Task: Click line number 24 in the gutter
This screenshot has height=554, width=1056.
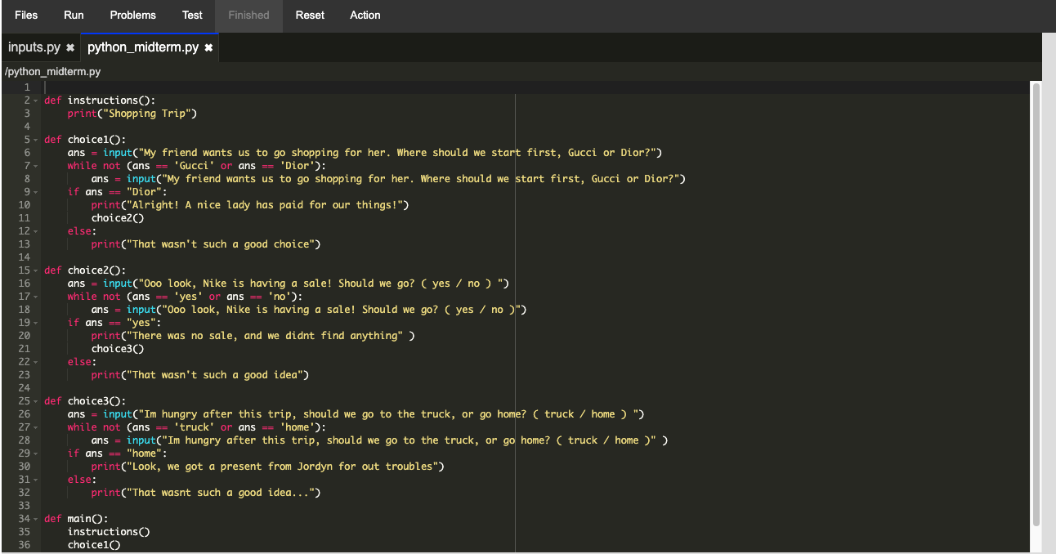Action: click(24, 388)
